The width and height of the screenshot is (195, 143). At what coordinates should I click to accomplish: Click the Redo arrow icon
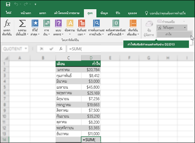point(26,4)
